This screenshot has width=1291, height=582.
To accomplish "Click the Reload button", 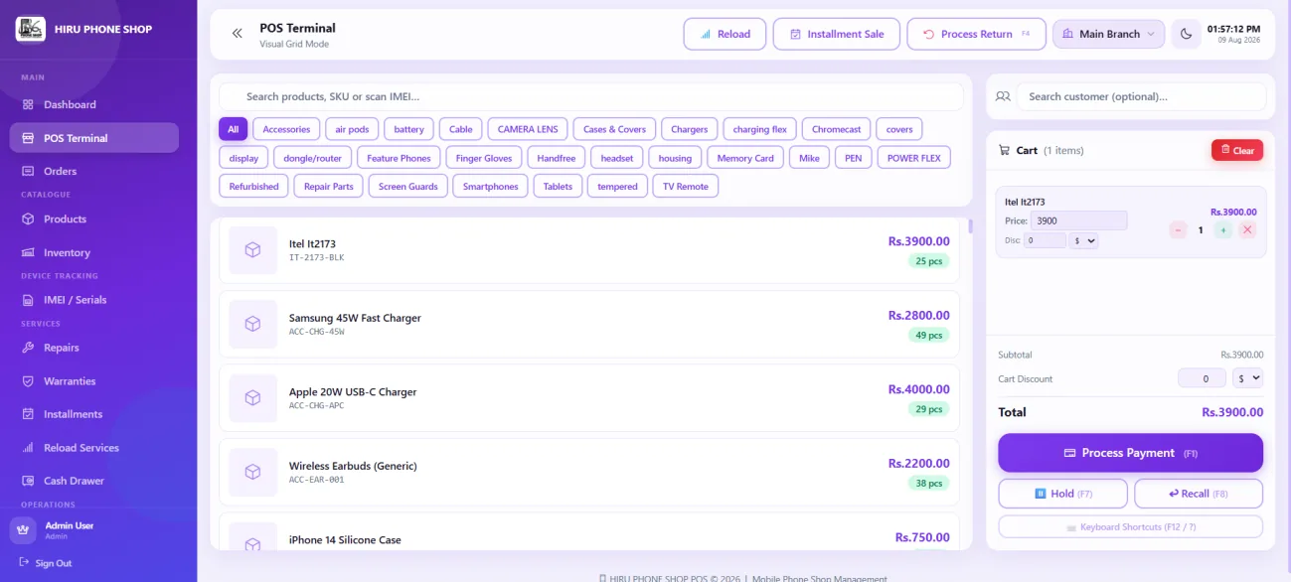I will tap(725, 34).
